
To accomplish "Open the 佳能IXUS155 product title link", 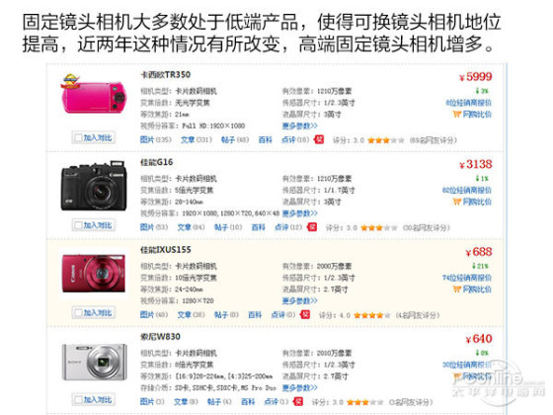I will pos(166,250).
